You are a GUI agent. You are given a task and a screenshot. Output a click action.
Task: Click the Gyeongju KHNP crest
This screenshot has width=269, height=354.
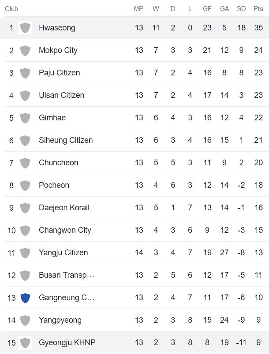coord(25,343)
